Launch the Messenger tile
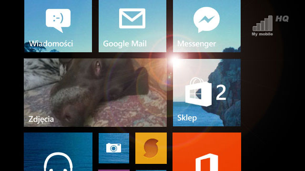This screenshot has width=305, height=171. click(206, 26)
